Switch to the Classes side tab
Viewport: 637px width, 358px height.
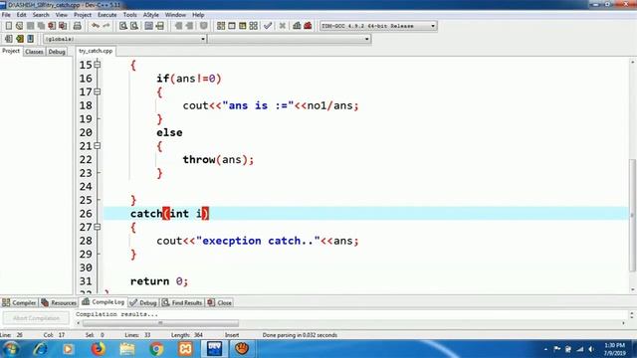pyautogui.click(x=34, y=52)
